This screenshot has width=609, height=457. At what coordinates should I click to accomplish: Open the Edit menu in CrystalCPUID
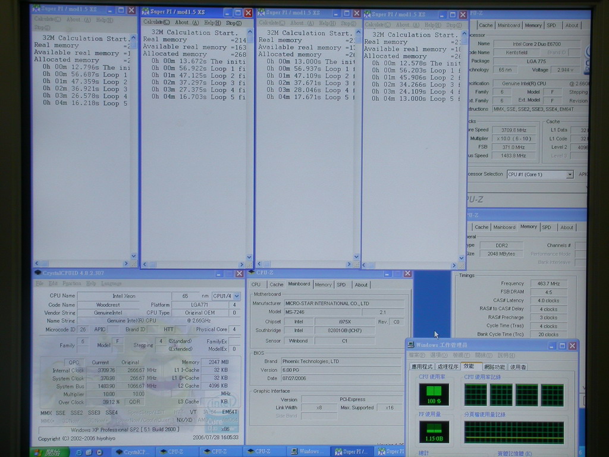pyautogui.click(x=53, y=283)
